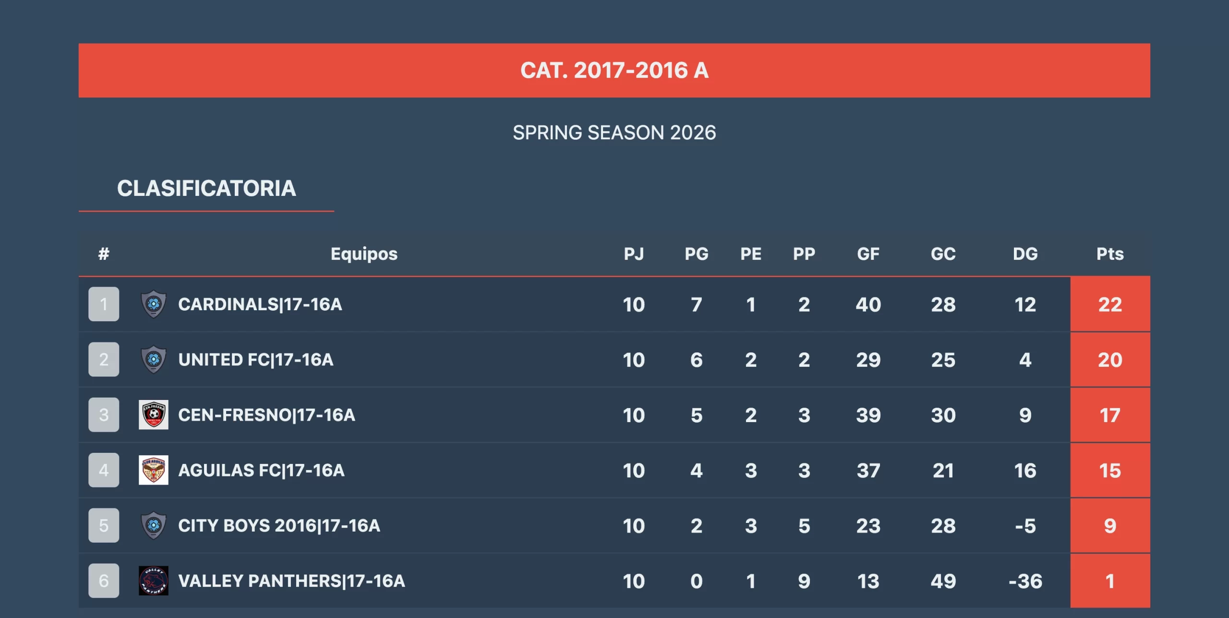Click the CEN-Fresno team crest logo

[154, 414]
